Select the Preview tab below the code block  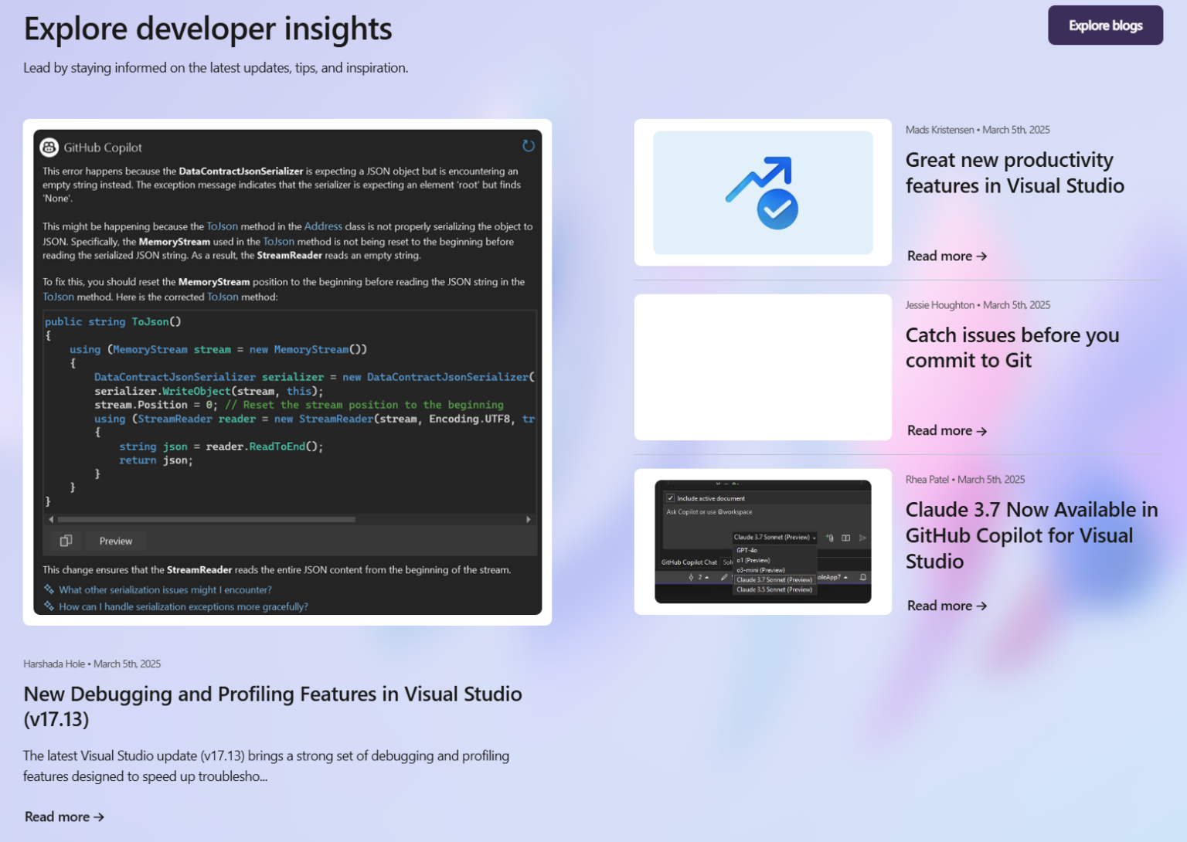click(x=115, y=541)
